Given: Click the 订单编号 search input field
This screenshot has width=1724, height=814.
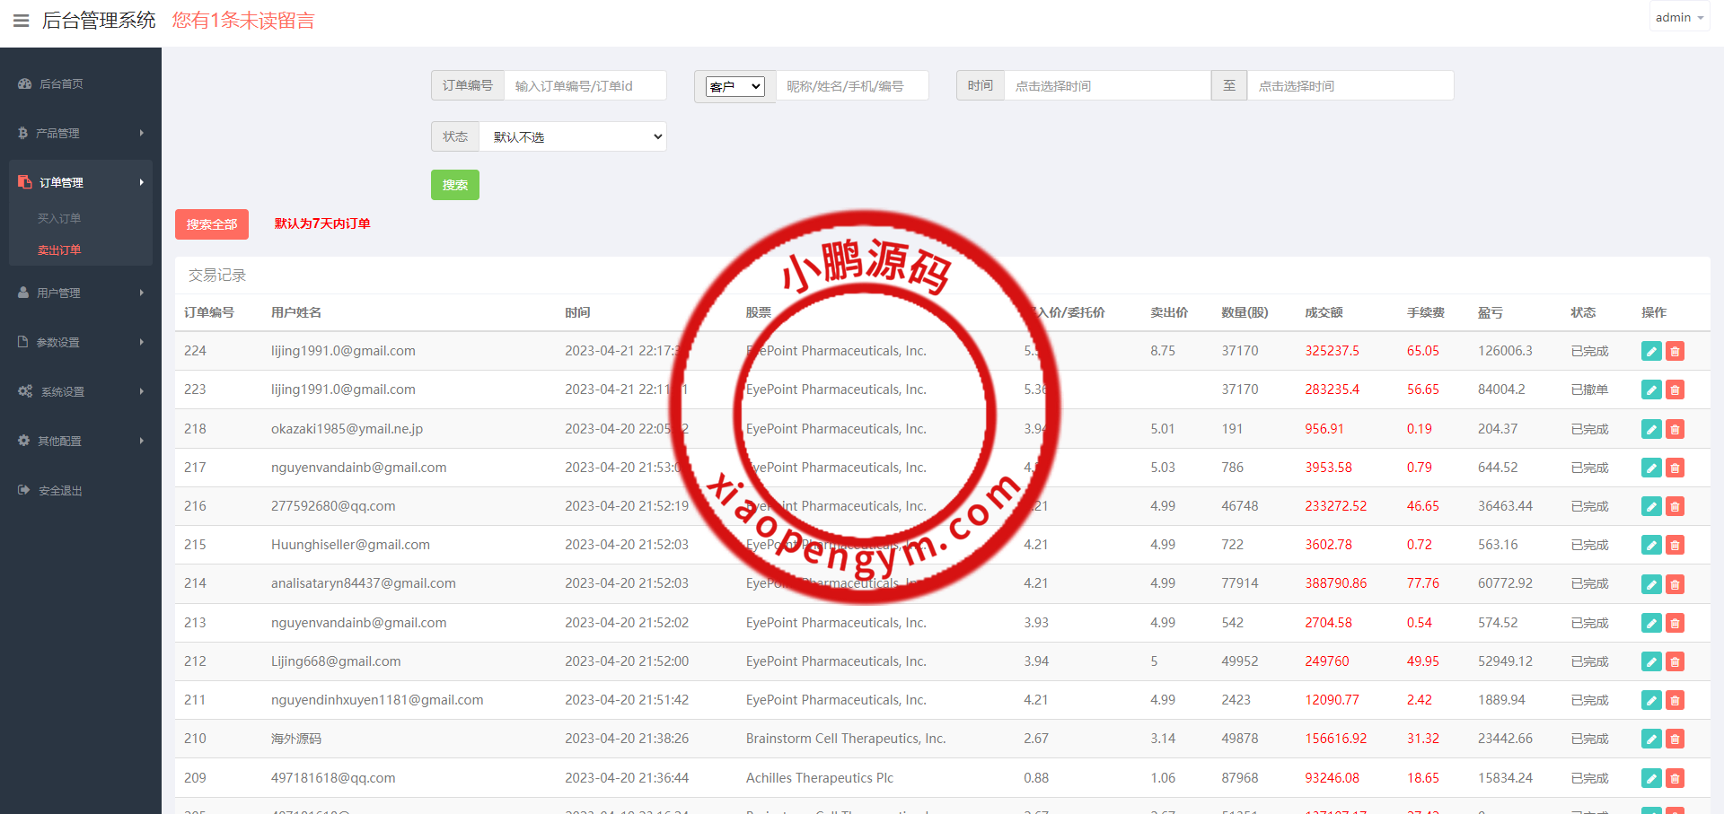Looking at the screenshot, I should [x=585, y=86].
